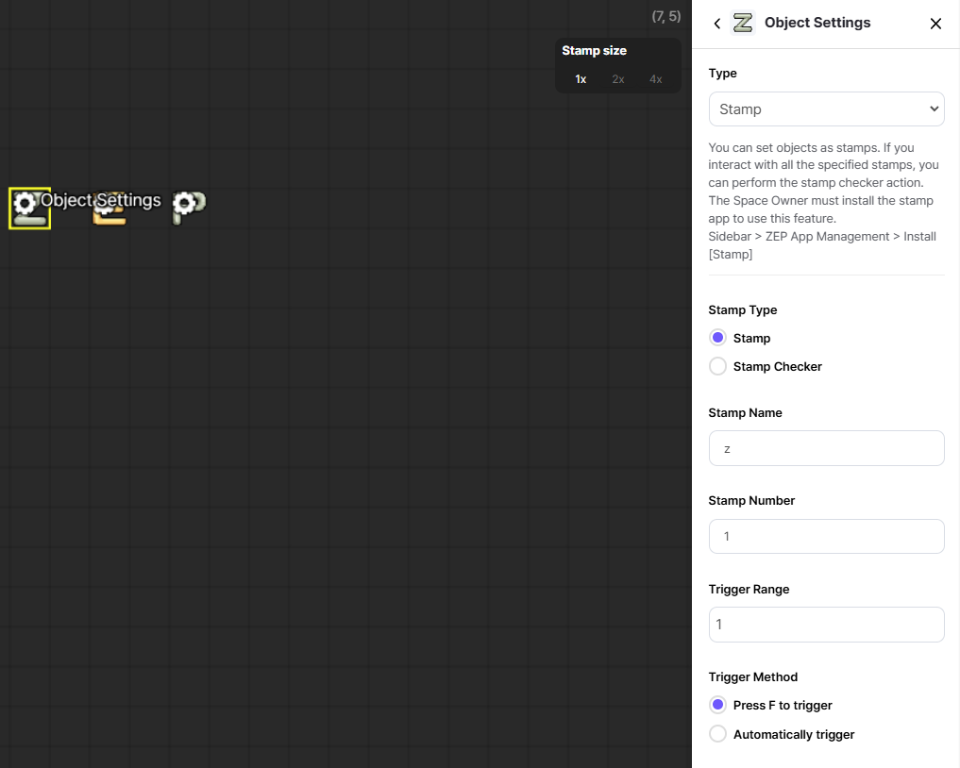Set stamp size to 1x

tap(581, 79)
